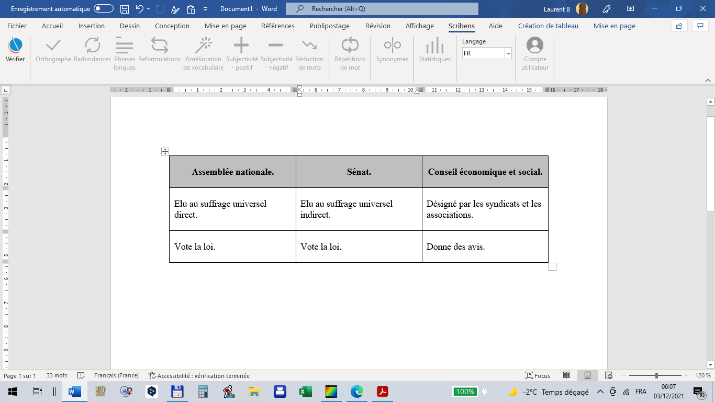Open the Langage FR combo box
This screenshot has height=402, width=715.
487,53
